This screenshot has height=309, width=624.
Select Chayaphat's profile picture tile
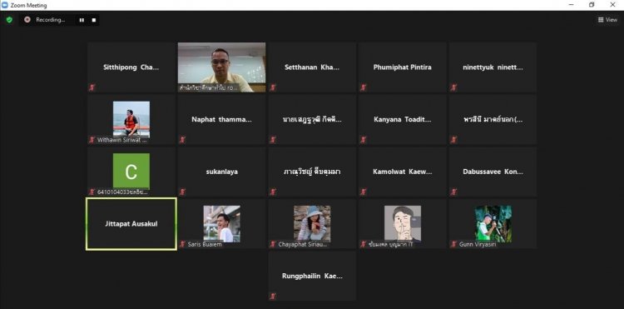point(312,224)
